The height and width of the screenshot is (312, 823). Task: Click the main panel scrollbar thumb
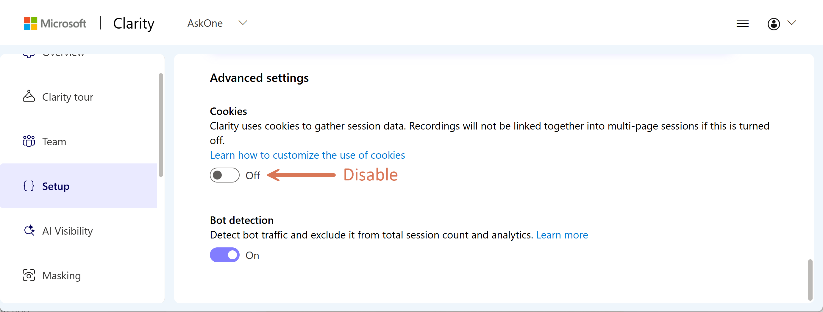810,280
